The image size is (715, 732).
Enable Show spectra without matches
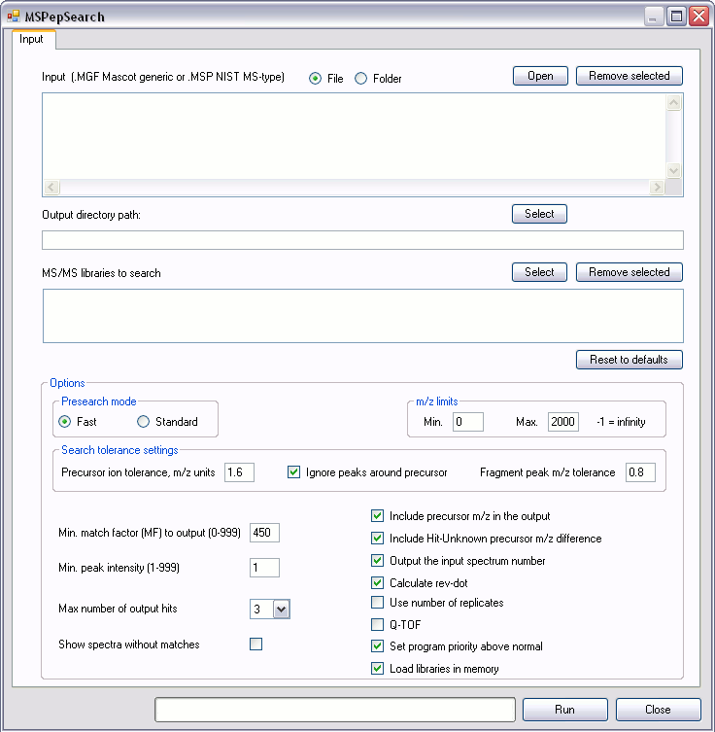[x=256, y=644]
